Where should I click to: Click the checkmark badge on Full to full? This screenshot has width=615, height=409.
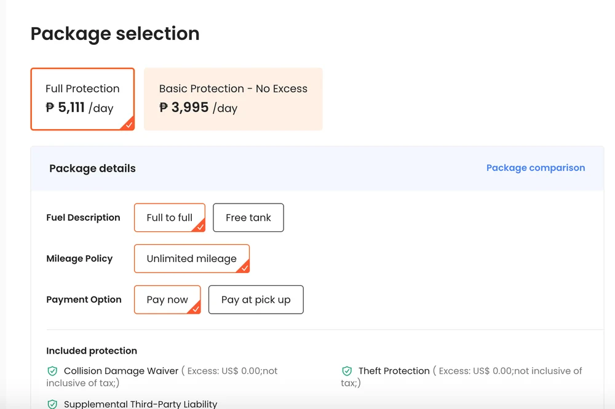(x=200, y=228)
